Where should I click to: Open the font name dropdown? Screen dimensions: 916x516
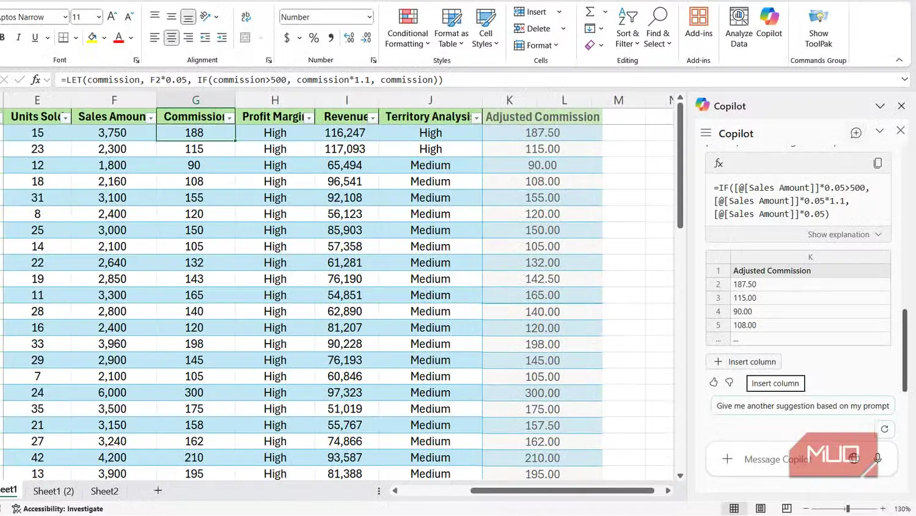(x=65, y=17)
